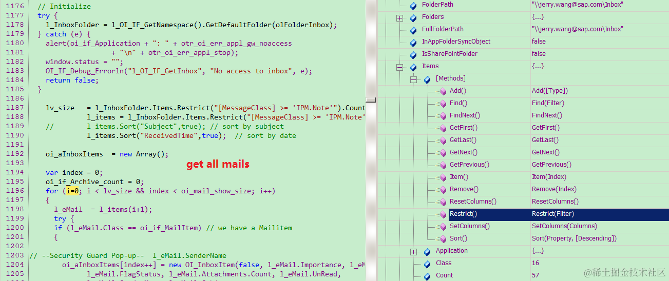Click the Remove() method icon

(x=442, y=190)
